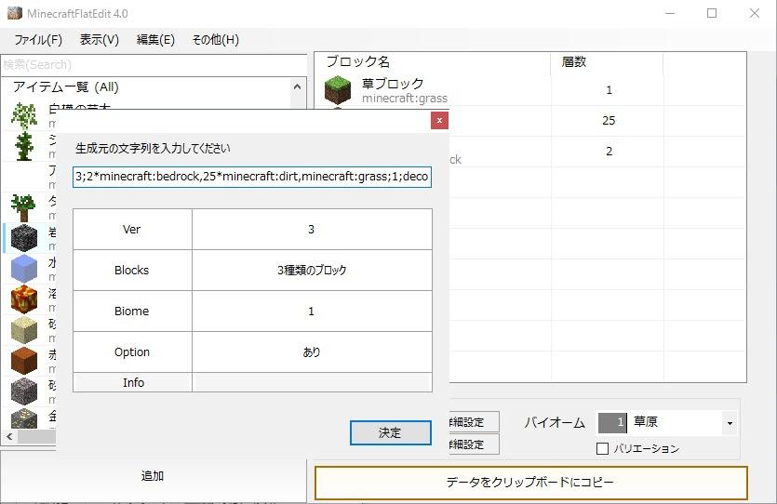This screenshot has width=777, height=504.
Task: Focus the 検索(Search) field
Action: 154,65
